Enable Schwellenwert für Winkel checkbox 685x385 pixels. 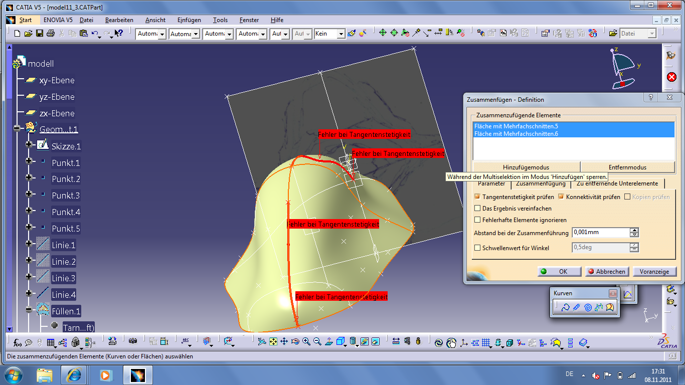tap(477, 248)
